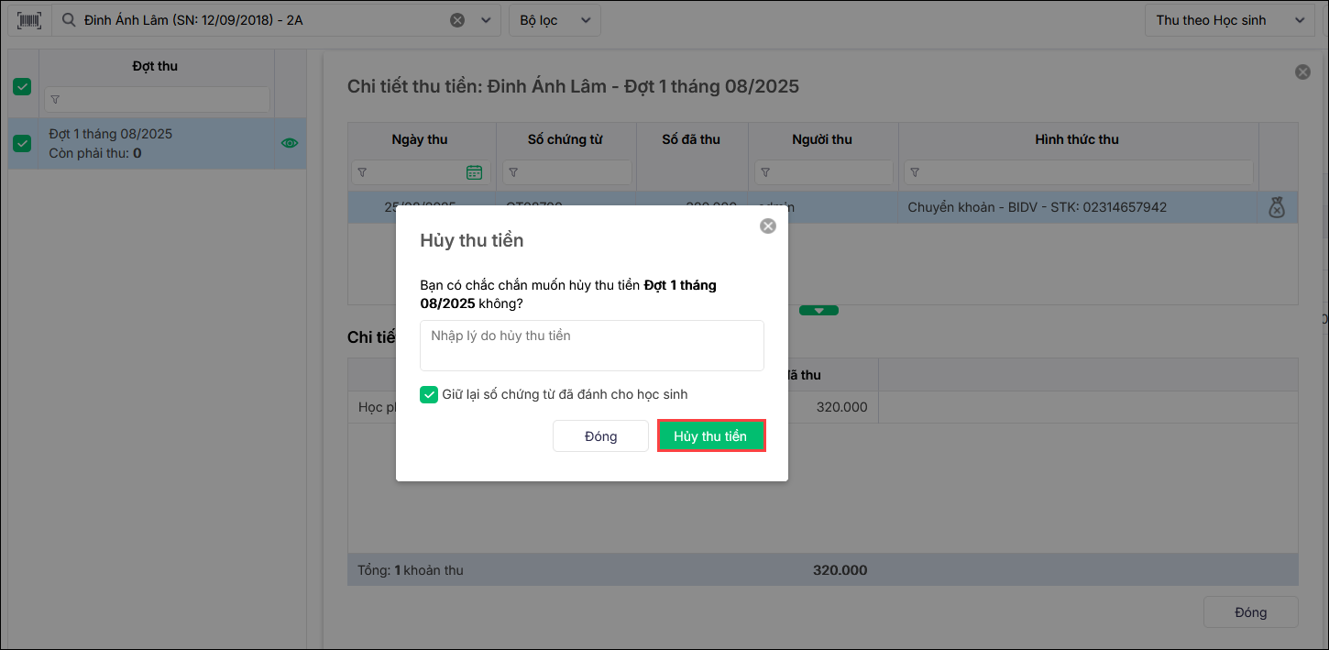Click the barcode scanner icon

point(29,20)
